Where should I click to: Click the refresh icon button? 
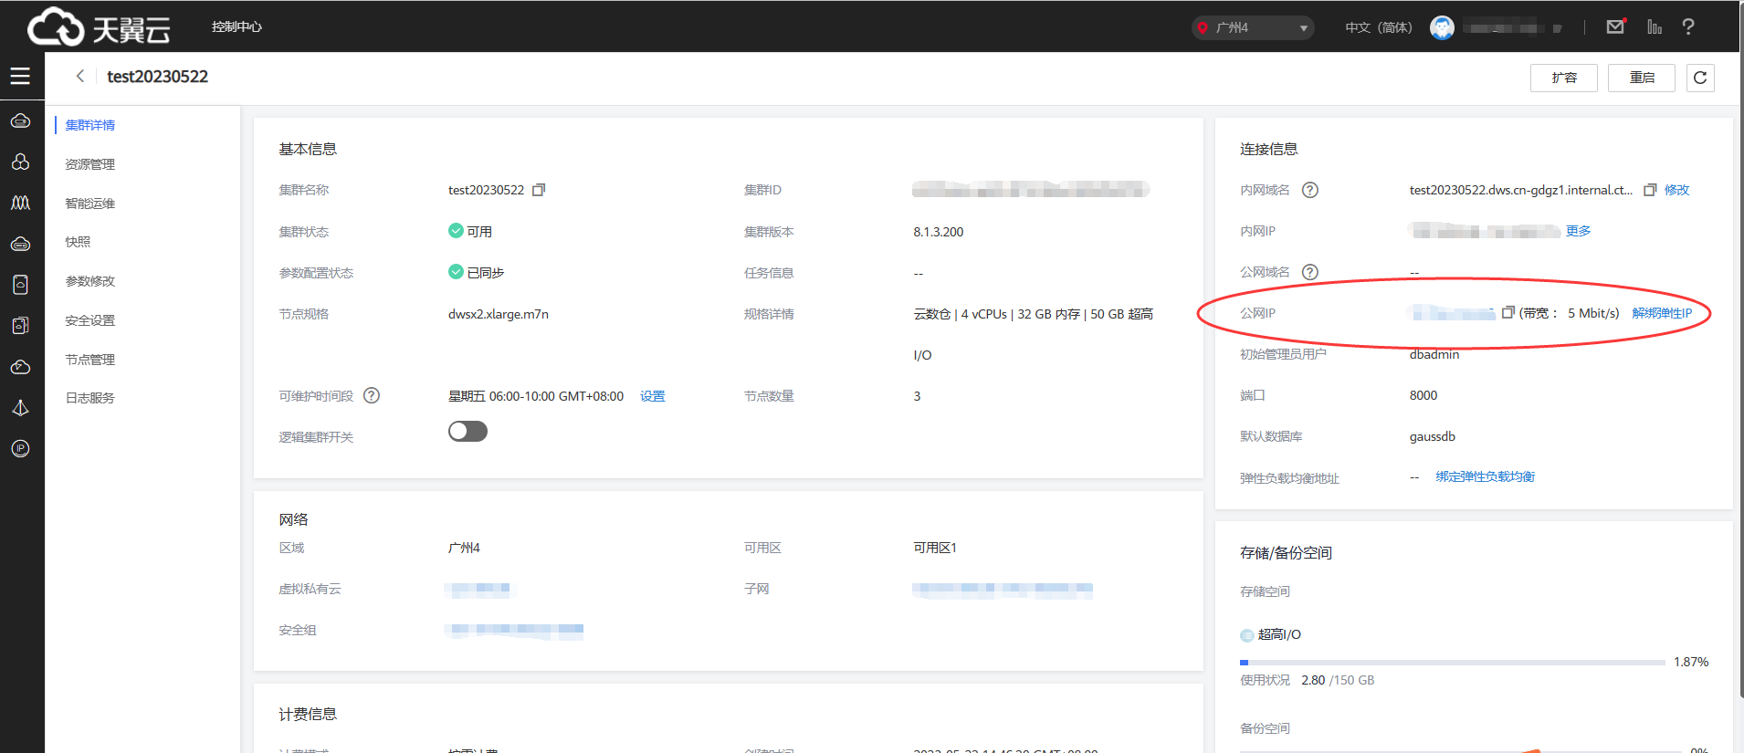coord(1699,78)
